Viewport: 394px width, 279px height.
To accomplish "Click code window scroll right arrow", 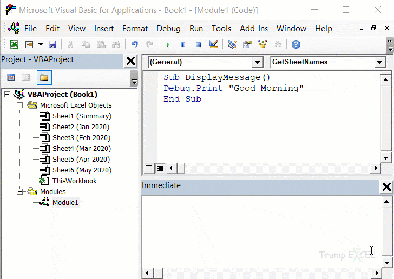I will (x=376, y=168).
